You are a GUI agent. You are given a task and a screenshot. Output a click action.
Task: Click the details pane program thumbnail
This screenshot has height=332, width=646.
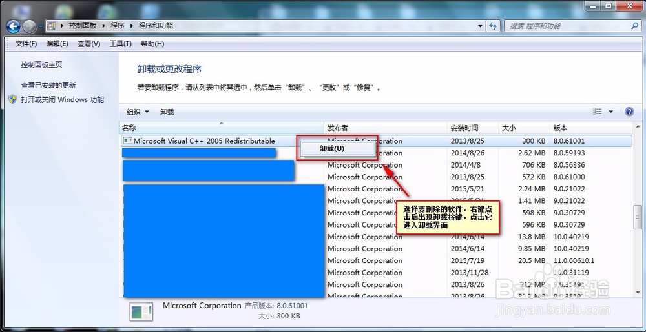(141, 311)
